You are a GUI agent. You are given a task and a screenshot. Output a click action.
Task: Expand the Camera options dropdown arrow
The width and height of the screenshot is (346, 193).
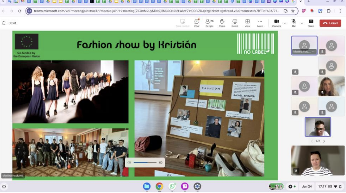pyautogui.click(x=285, y=23)
